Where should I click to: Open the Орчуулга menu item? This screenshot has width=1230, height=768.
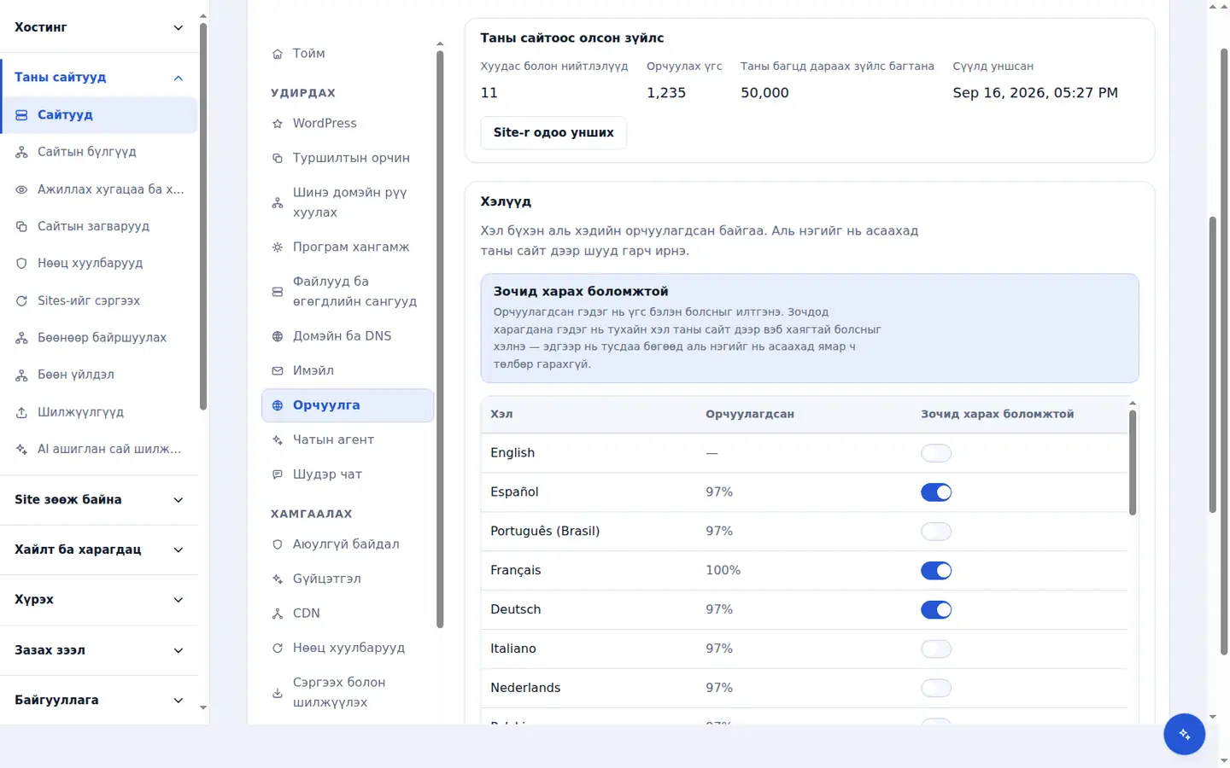pyautogui.click(x=348, y=405)
